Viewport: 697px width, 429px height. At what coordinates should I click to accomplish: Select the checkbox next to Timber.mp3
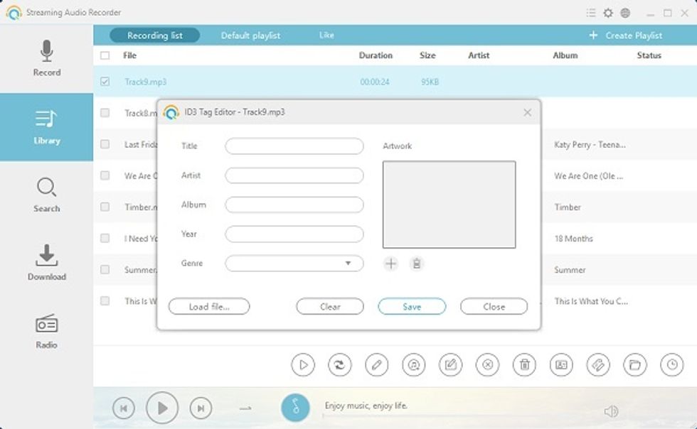pyautogui.click(x=106, y=207)
